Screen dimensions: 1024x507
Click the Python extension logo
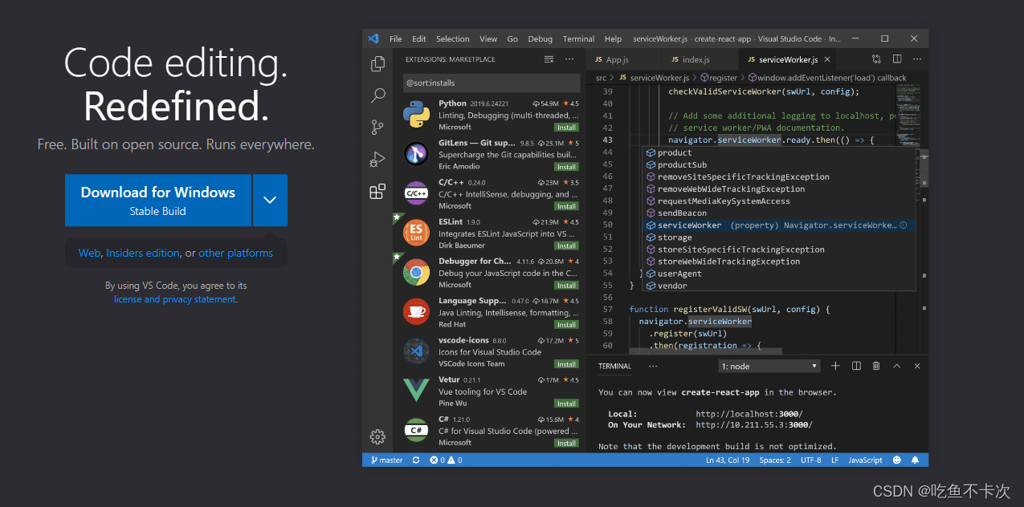pyautogui.click(x=416, y=115)
